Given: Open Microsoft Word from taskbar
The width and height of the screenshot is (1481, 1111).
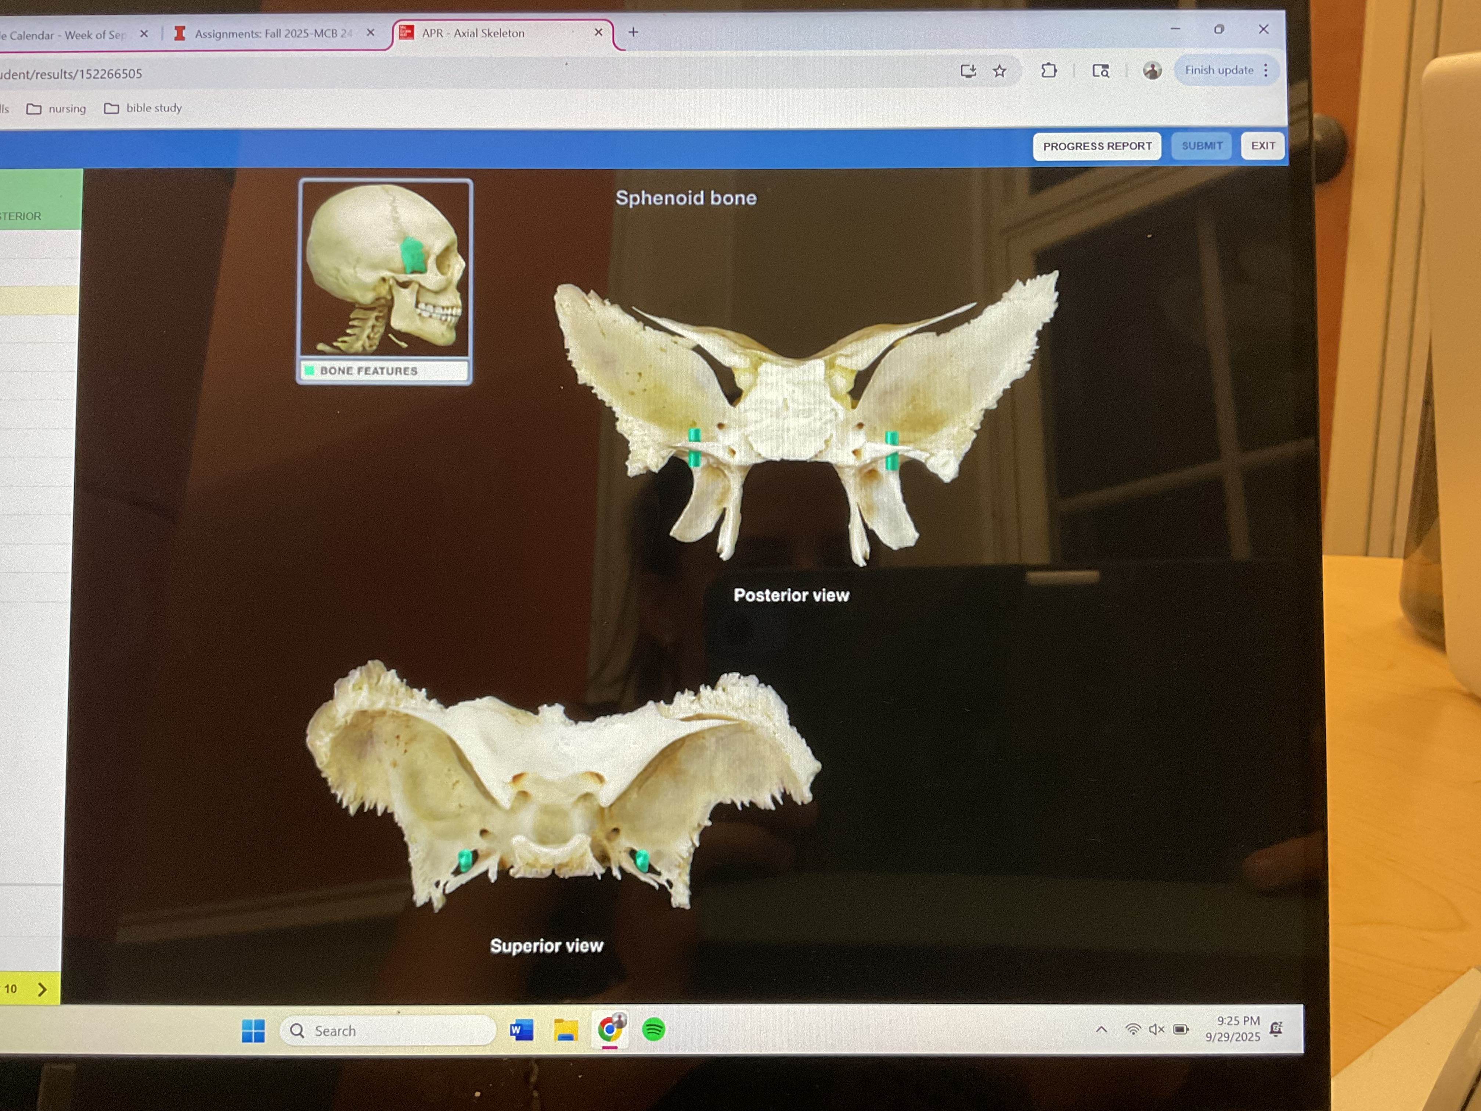Looking at the screenshot, I should (x=521, y=1030).
